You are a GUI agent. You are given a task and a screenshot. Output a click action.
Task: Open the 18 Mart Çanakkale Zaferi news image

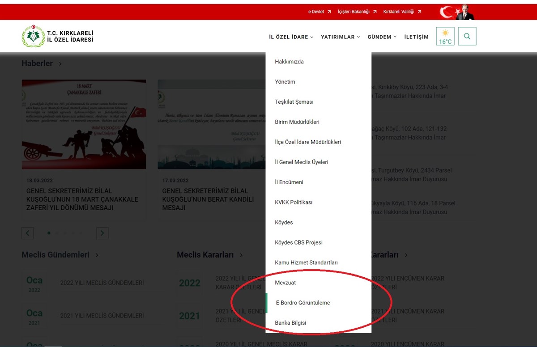click(x=84, y=124)
